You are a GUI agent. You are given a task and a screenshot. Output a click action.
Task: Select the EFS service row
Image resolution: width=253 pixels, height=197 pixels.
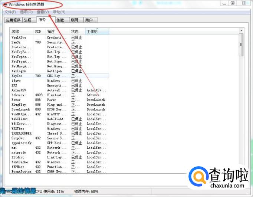[59, 85]
